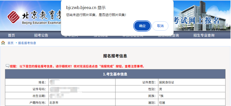Click the 确定 button in the dialog
Image resolution: width=231 pixels, height=106 pixels.
[142, 26]
